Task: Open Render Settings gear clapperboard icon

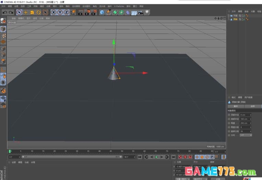Action: [94, 13]
